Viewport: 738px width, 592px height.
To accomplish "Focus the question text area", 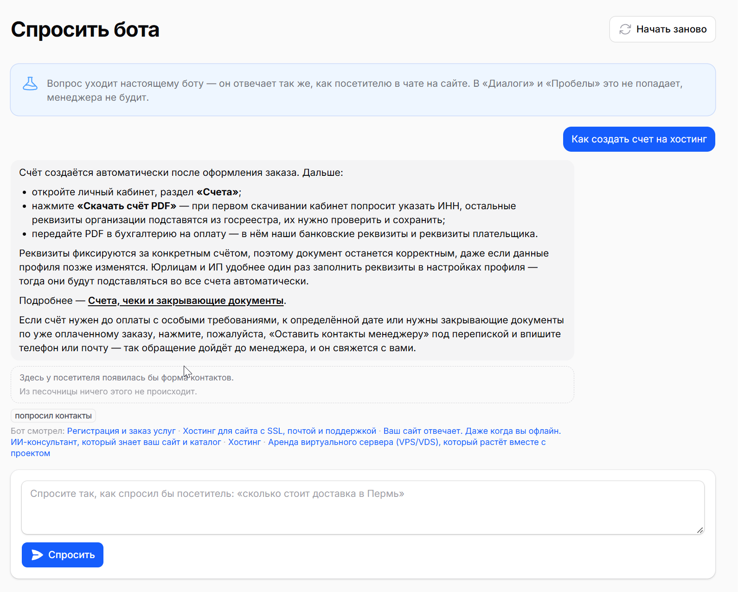I will [x=363, y=508].
